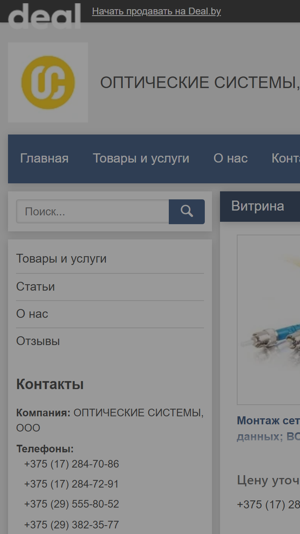Focus the 'Поиск...' search field
The width and height of the screenshot is (300, 534).
(x=92, y=211)
